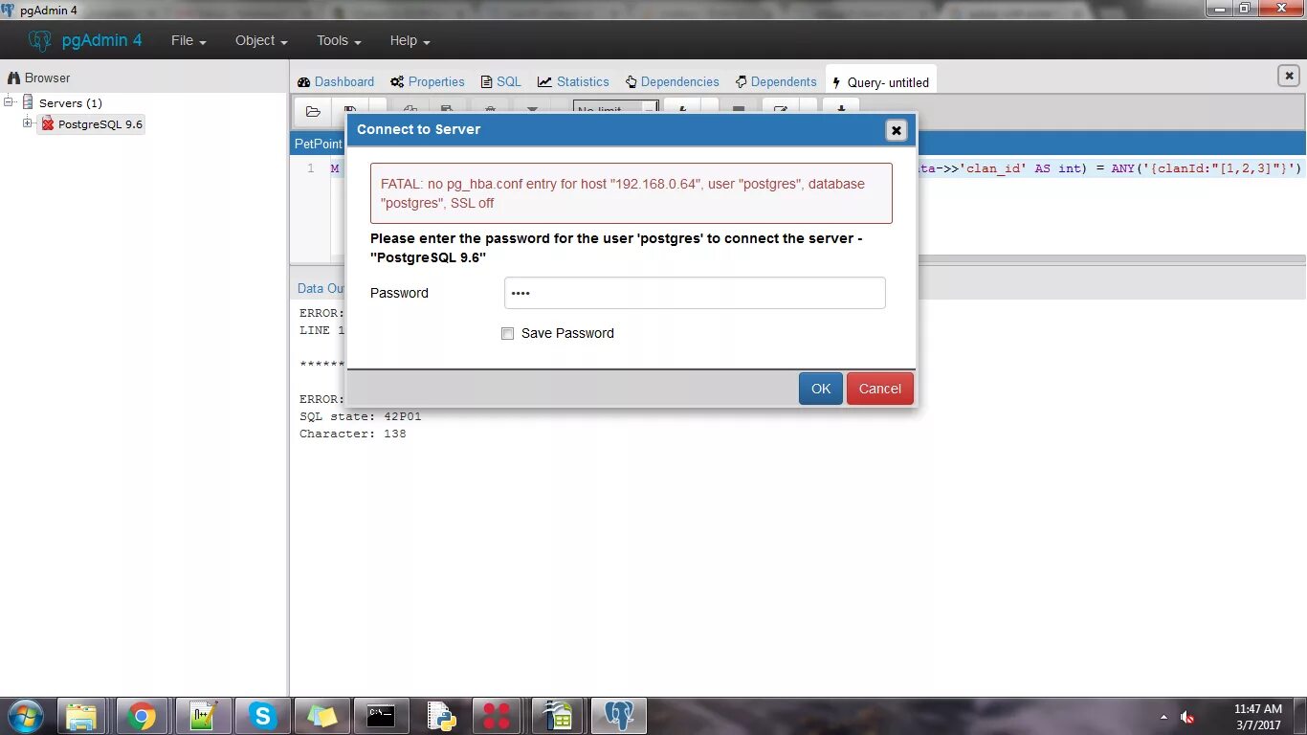The height and width of the screenshot is (735, 1307).
Task: Switch to the Properties tab
Action: coord(427,81)
